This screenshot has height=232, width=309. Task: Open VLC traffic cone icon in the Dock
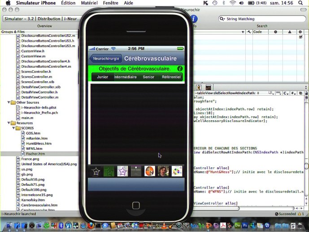pos(164,225)
